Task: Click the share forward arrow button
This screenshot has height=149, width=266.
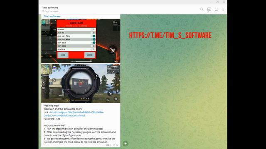Action: (x=126, y=144)
